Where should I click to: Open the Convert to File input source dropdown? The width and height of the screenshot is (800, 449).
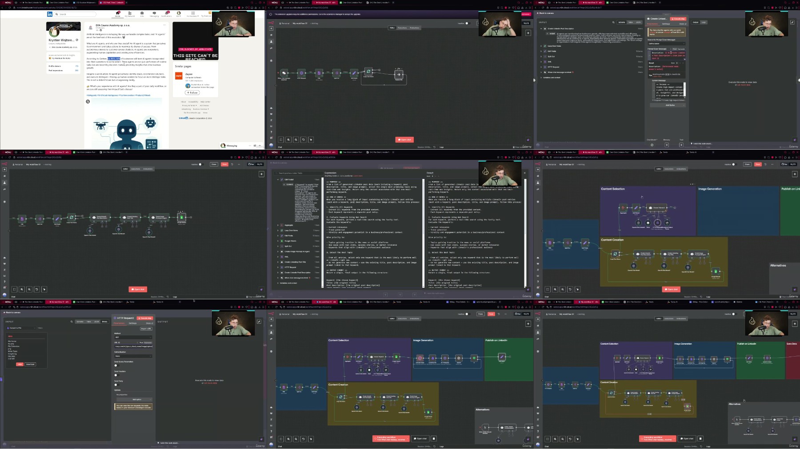pos(21,328)
